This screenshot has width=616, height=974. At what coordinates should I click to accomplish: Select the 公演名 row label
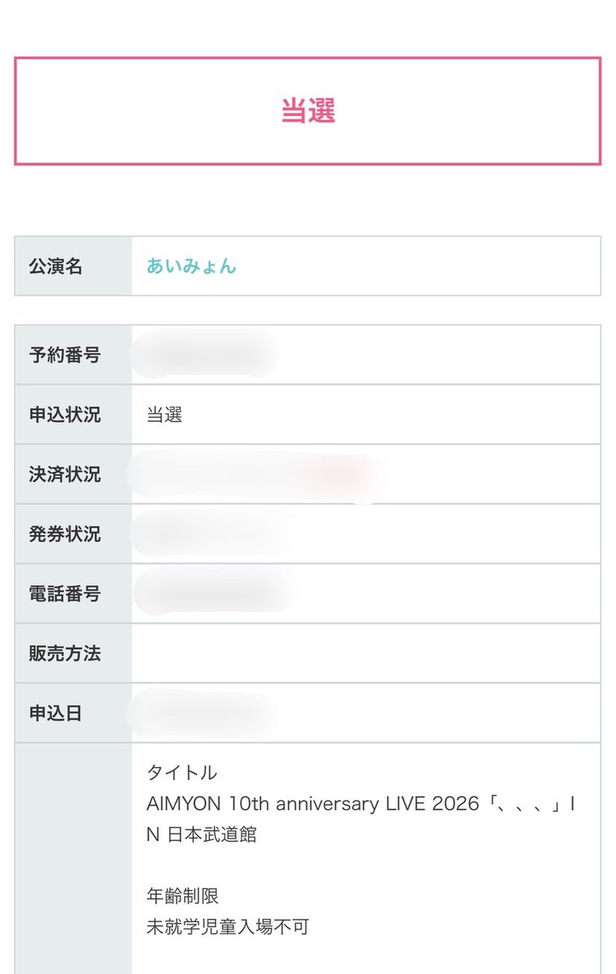(x=73, y=266)
